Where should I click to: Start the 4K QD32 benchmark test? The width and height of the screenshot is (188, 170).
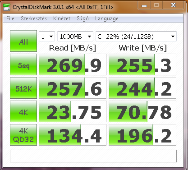[23, 135]
